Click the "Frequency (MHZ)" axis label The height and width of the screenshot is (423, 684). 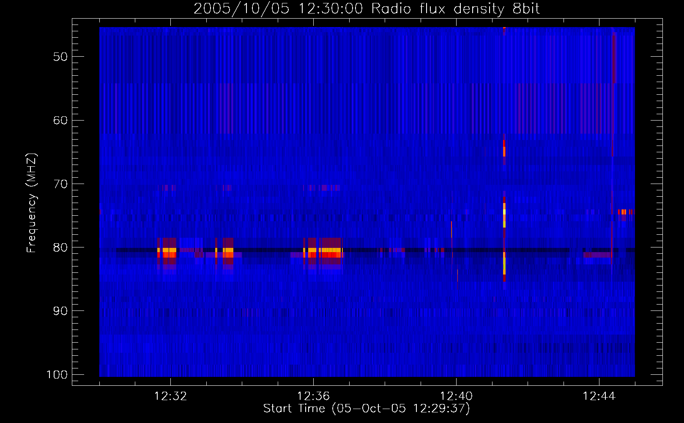[x=32, y=203]
